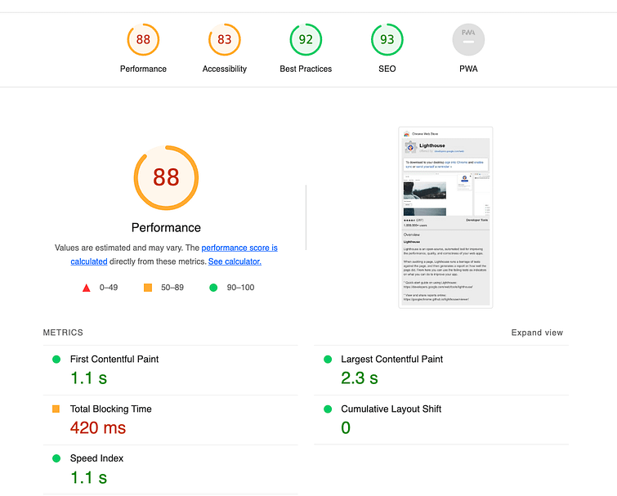617x496 pixels.
Task: Click the large Performance gauge showing 88
Action: click(166, 177)
